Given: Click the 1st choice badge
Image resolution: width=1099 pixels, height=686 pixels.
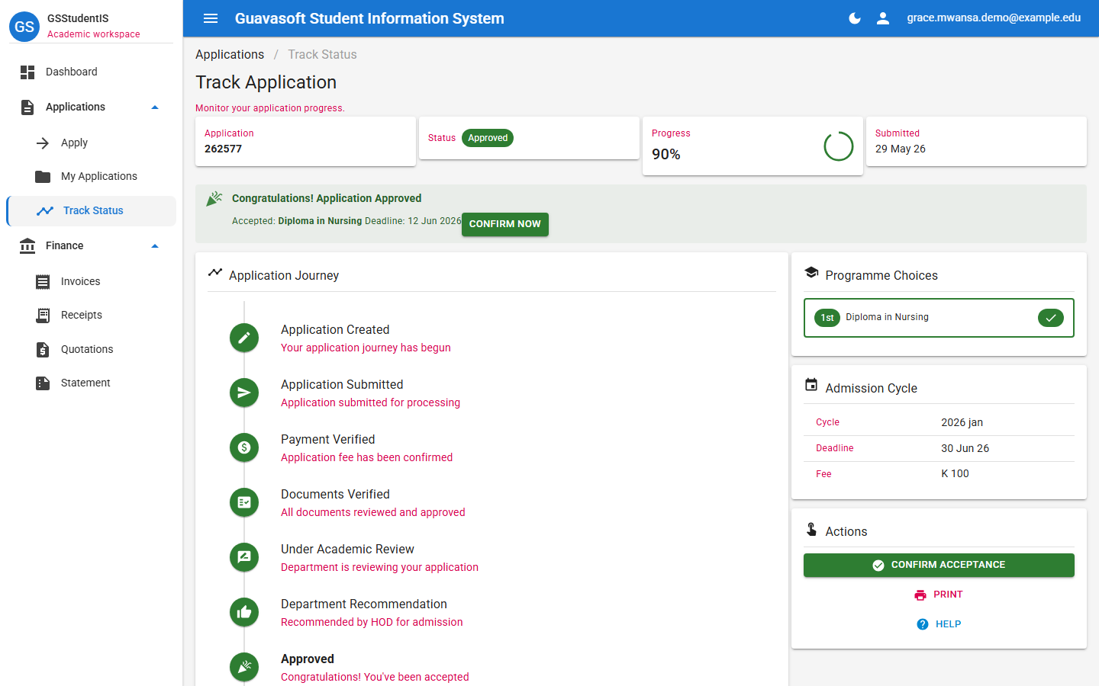Looking at the screenshot, I should click(x=827, y=318).
